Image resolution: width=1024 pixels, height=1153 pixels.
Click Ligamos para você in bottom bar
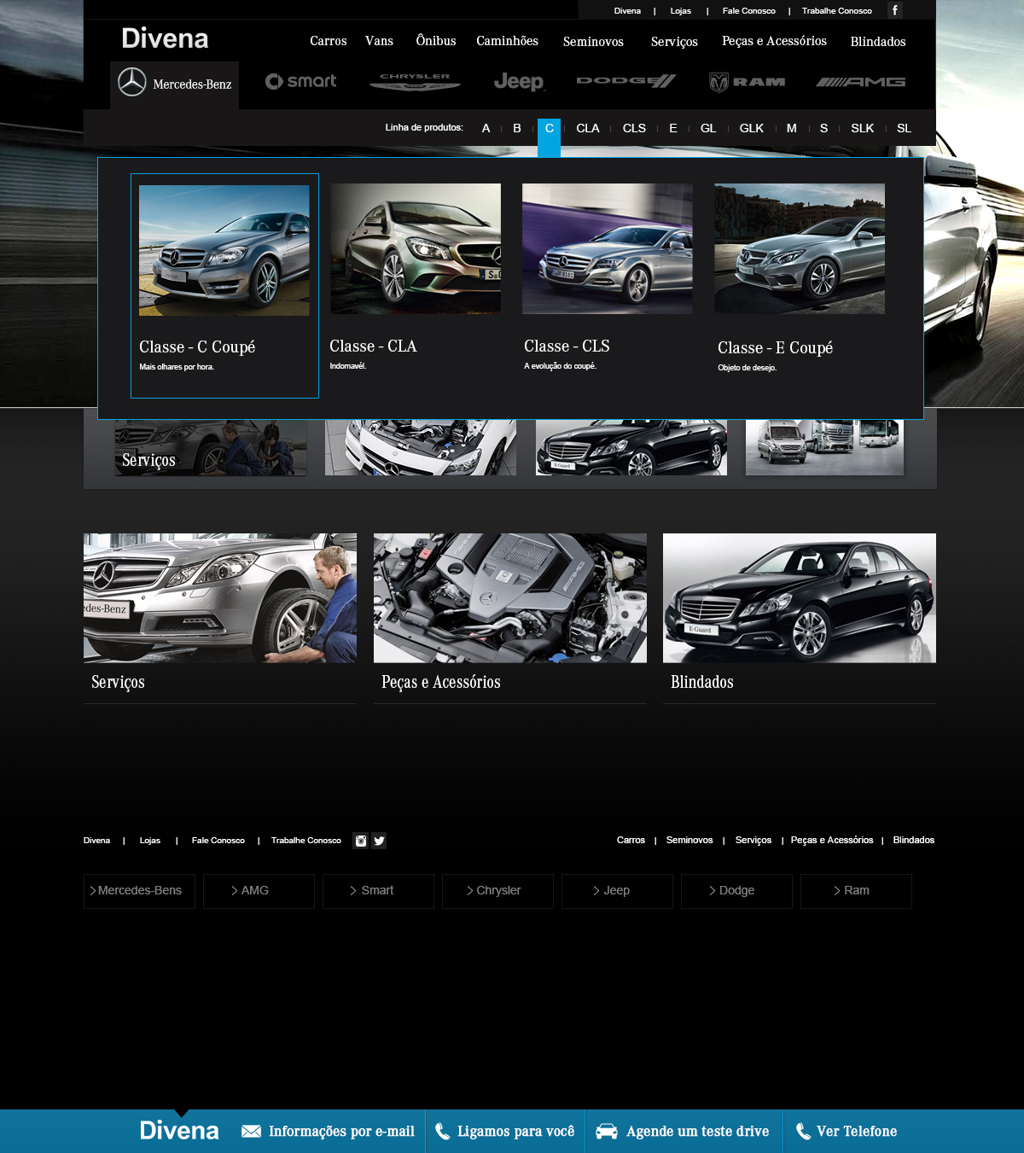pyautogui.click(x=515, y=1132)
